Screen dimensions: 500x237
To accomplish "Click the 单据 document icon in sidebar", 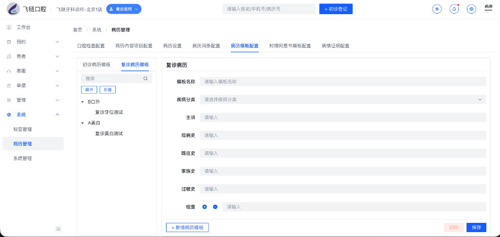I will (x=9, y=86).
